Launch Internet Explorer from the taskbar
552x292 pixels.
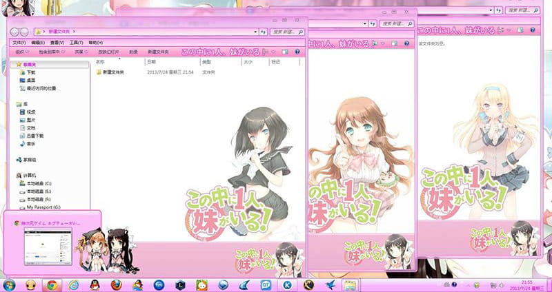(73, 285)
